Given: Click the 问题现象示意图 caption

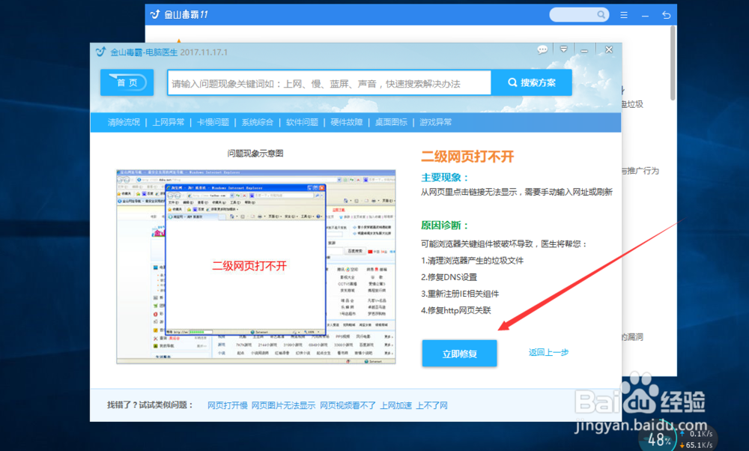Looking at the screenshot, I should click(255, 154).
